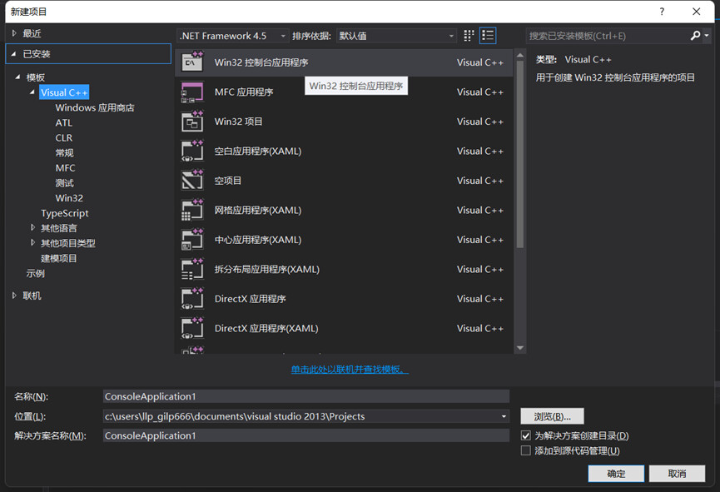This screenshot has width=720, height=492.
Task: Click the DirectX 应用程序(XAML) template icon
Action: [192, 328]
